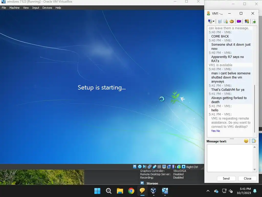The image size is (262, 197).
Task: Show user information icon in chat toolbar
Action: (226, 21)
